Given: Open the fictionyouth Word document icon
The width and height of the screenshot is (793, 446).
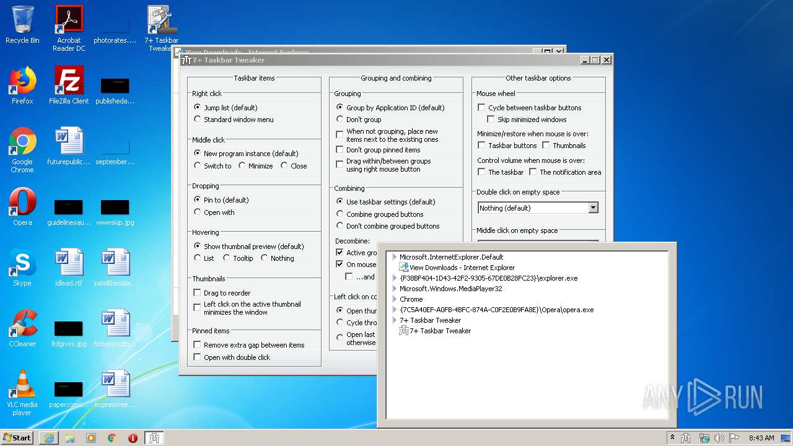Looking at the screenshot, I should pos(115,328).
